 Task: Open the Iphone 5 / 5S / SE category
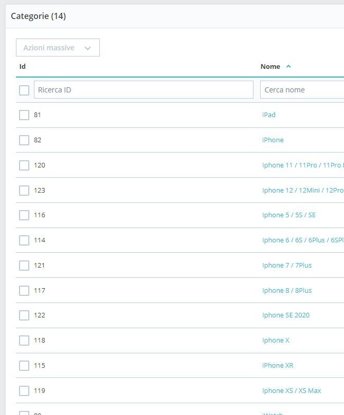coord(289,215)
